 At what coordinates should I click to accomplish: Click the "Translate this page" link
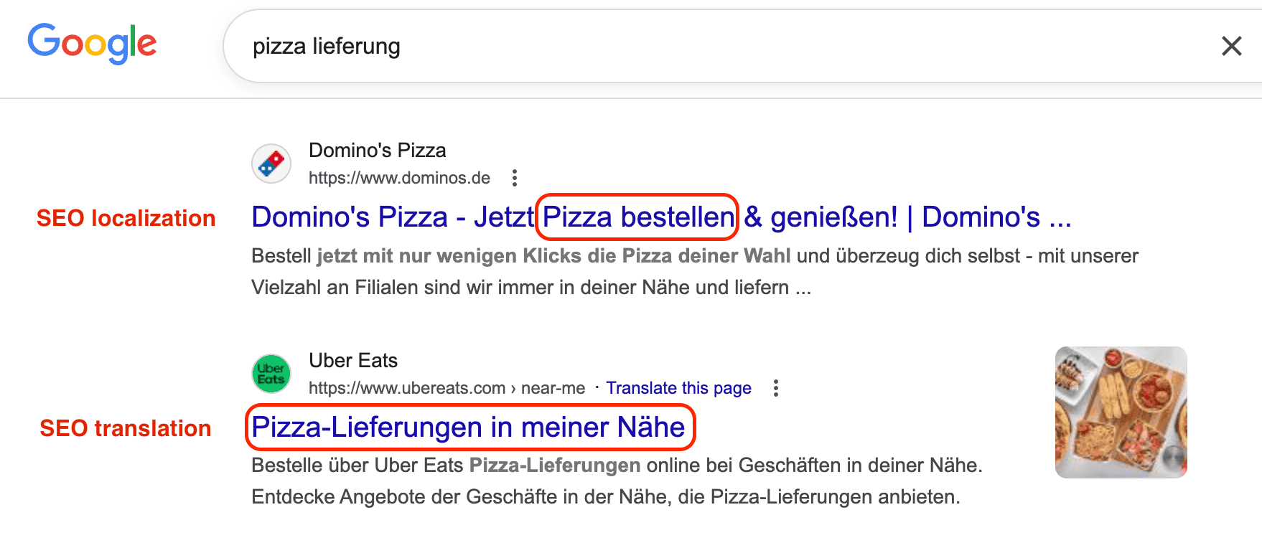(678, 387)
